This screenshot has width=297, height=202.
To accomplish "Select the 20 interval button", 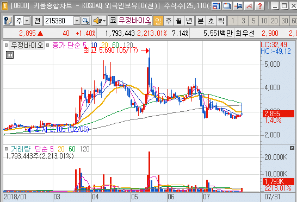I will coord(274,21).
